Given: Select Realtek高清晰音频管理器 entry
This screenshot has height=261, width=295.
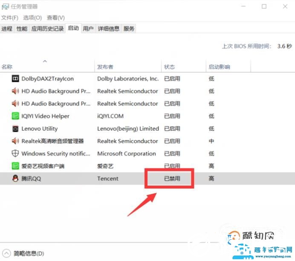Looking at the screenshot, I should 52,141.
